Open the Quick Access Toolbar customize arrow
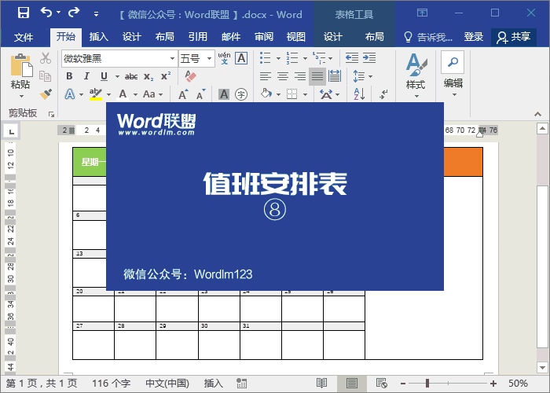Screen dimensions: 550x393 tap(96, 14)
